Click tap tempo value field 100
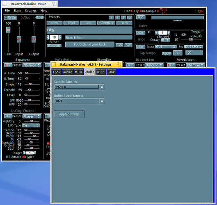Image resolution: width=217 pixels, height=205 pixels. point(194,52)
